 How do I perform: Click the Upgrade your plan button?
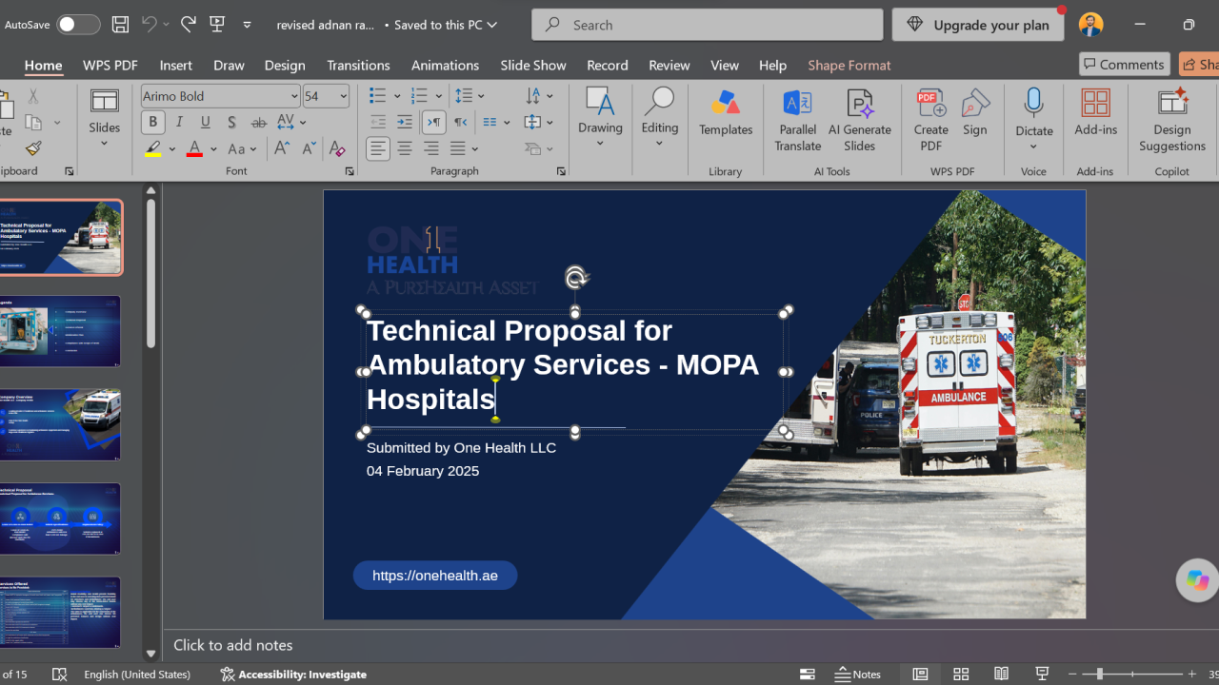tap(977, 25)
